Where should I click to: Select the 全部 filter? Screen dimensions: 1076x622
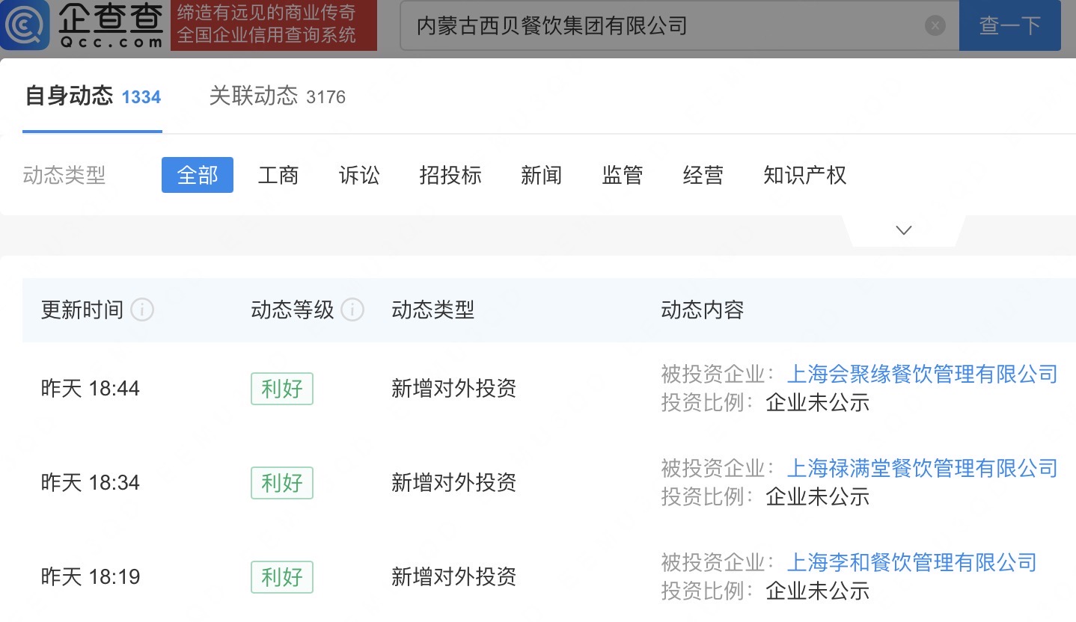[198, 175]
